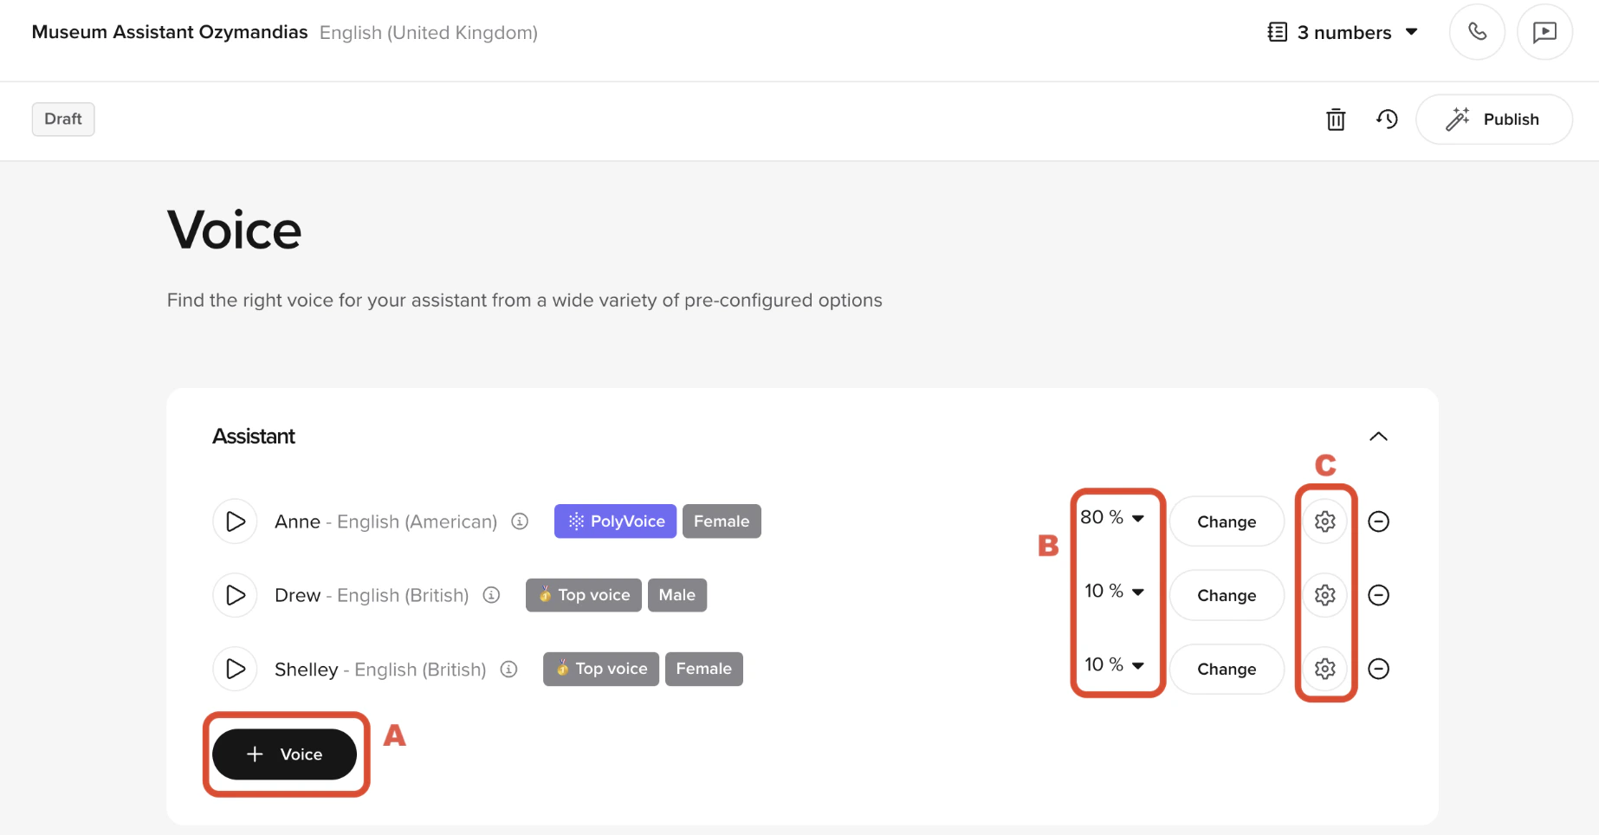Open the version history icon

click(x=1387, y=120)
